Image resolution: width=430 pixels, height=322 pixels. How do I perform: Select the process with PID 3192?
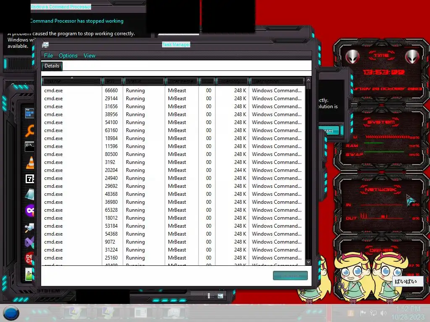pyautogui.click(x=173, y=162)
